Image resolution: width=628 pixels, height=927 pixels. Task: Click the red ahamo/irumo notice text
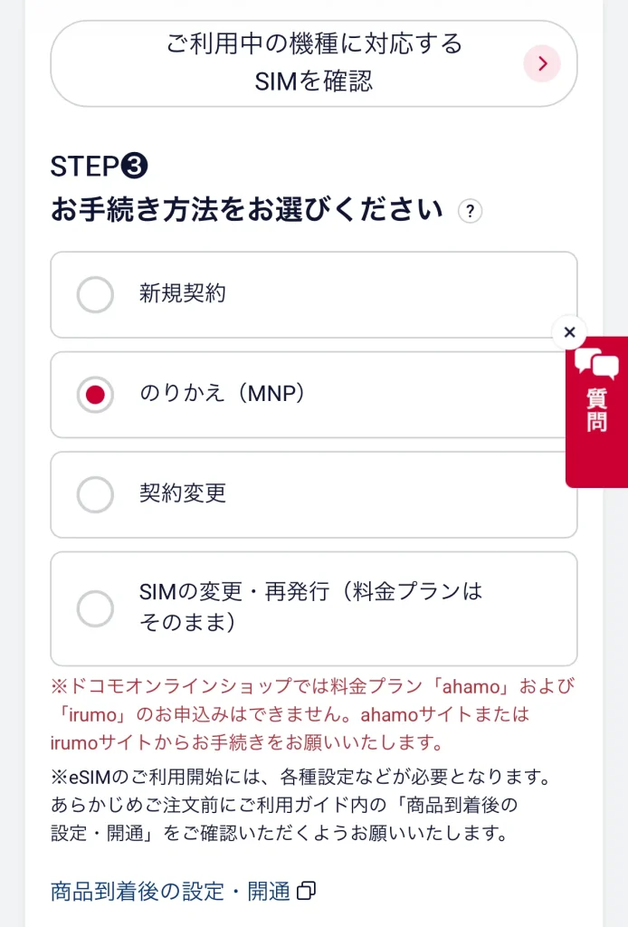coord(312,714)
